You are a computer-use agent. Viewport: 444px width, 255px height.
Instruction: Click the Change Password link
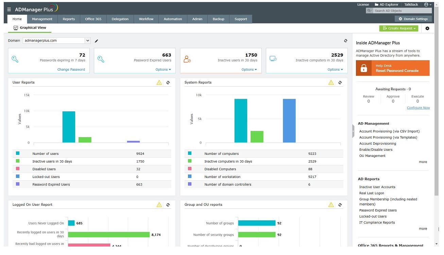click(x=71, y=70)
